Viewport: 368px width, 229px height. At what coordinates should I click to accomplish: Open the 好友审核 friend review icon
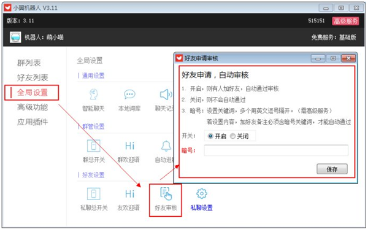pyautogui.click(x=166, y=194)
